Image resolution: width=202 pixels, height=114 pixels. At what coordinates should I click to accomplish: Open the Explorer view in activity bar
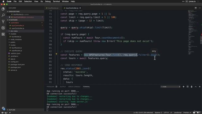click(3, 9)
